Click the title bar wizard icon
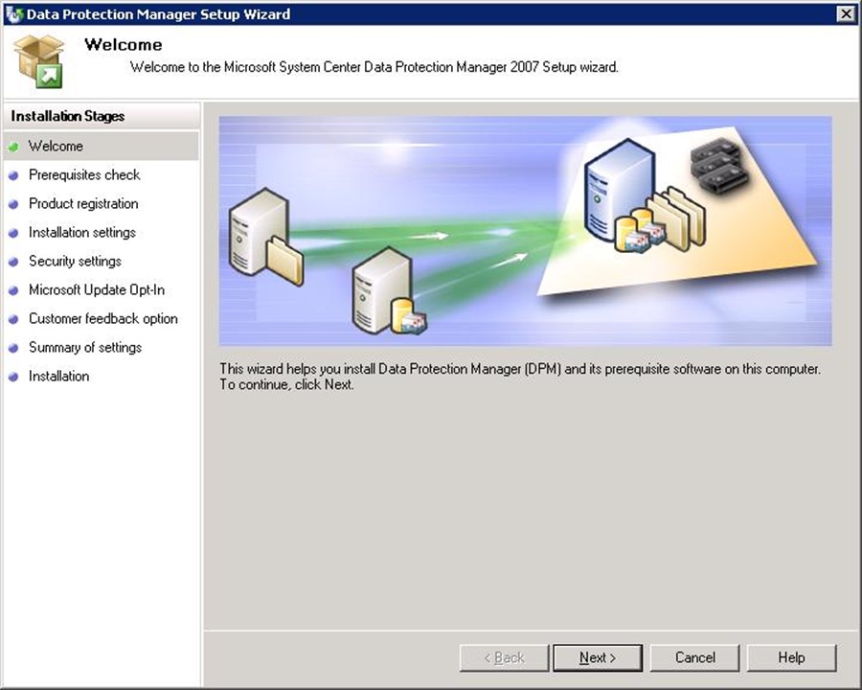Viewport: 862px width, 690px height. tap(13, 14)
